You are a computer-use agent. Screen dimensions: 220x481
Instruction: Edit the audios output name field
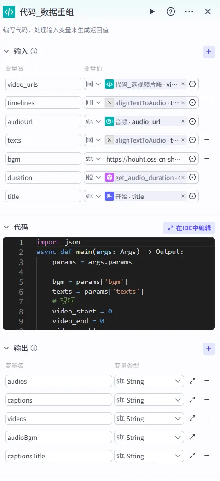pyautogui.click(x=58, y=381)
